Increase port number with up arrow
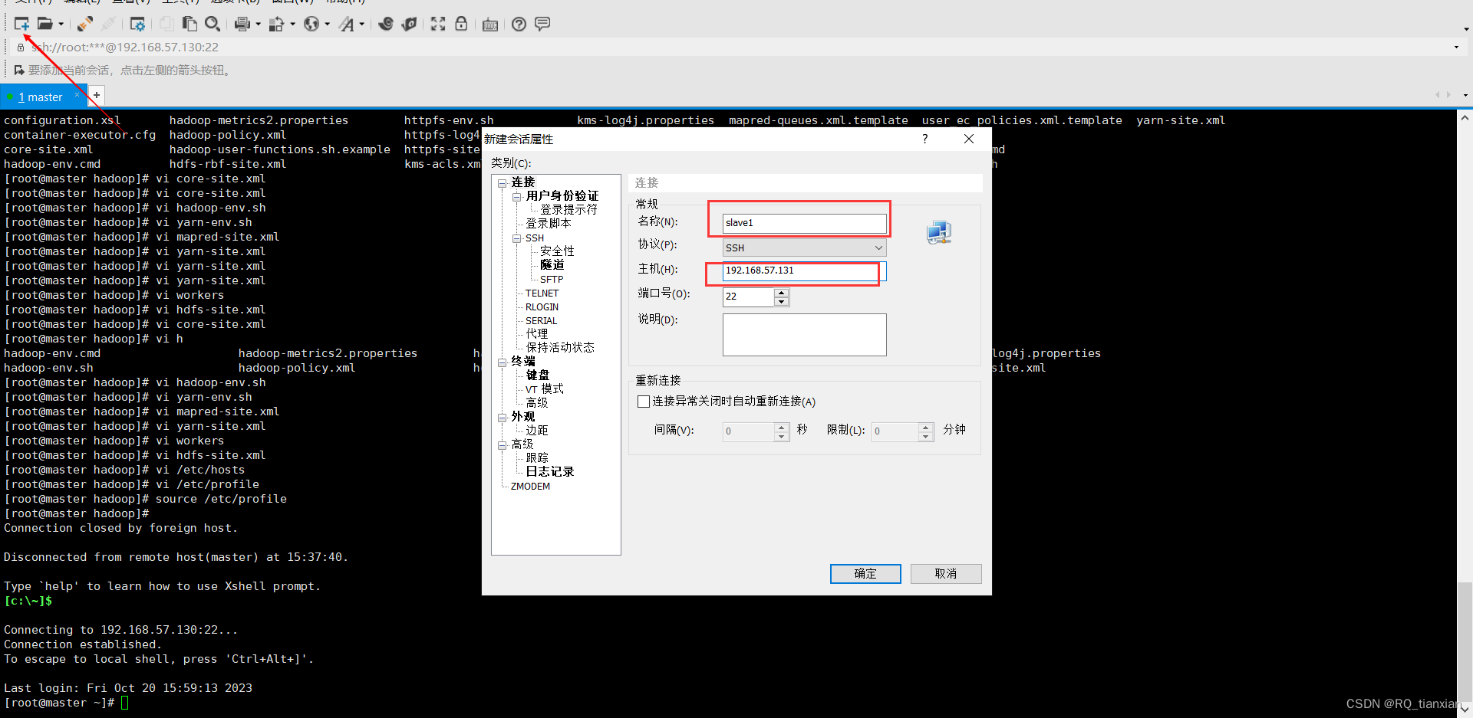The height and width of the screenshot is (718, 1473). [x=781, y=292]
